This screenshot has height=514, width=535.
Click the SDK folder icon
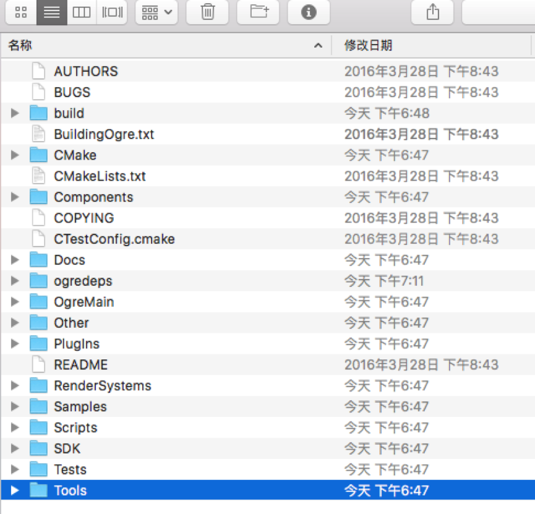(38, 448)
